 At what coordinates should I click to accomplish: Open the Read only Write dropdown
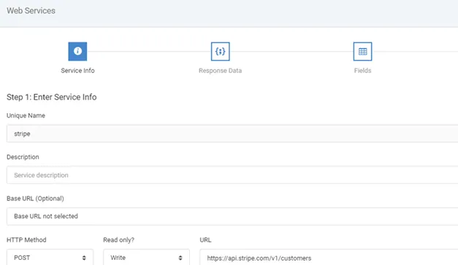(x=146, y=257)
